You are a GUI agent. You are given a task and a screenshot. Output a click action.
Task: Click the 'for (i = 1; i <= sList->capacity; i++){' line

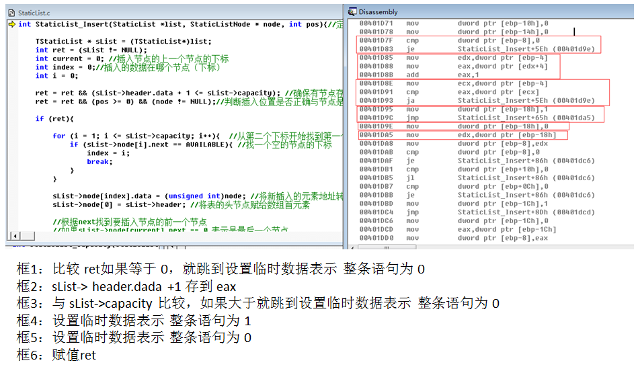click(x=198, y=136)
